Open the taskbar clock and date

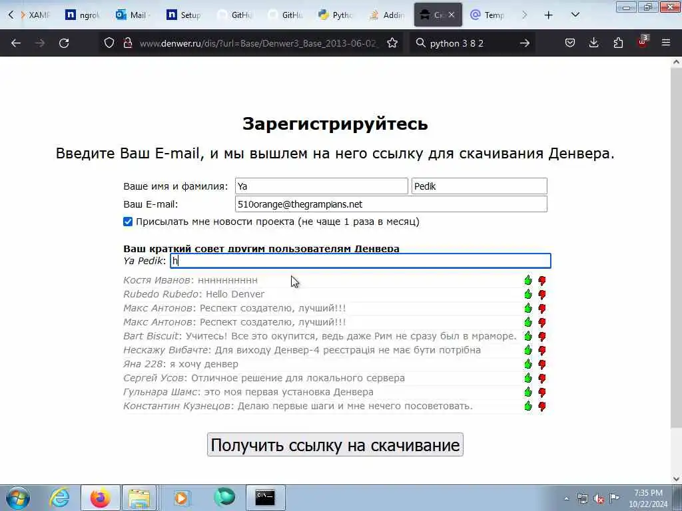click(648, 498)
